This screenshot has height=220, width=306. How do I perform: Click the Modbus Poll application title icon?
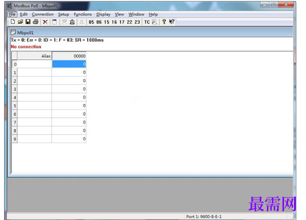coord(9,6)
